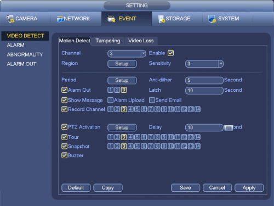Toggle the Show Message checkbox
Screen dimensions: 274x206
[64, 100]
